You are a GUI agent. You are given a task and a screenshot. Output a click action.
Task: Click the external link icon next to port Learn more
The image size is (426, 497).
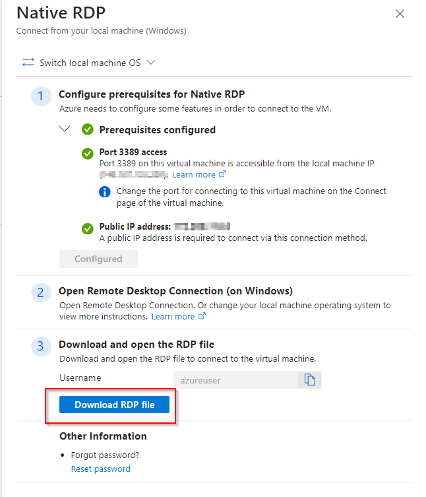tap(223, 175)
